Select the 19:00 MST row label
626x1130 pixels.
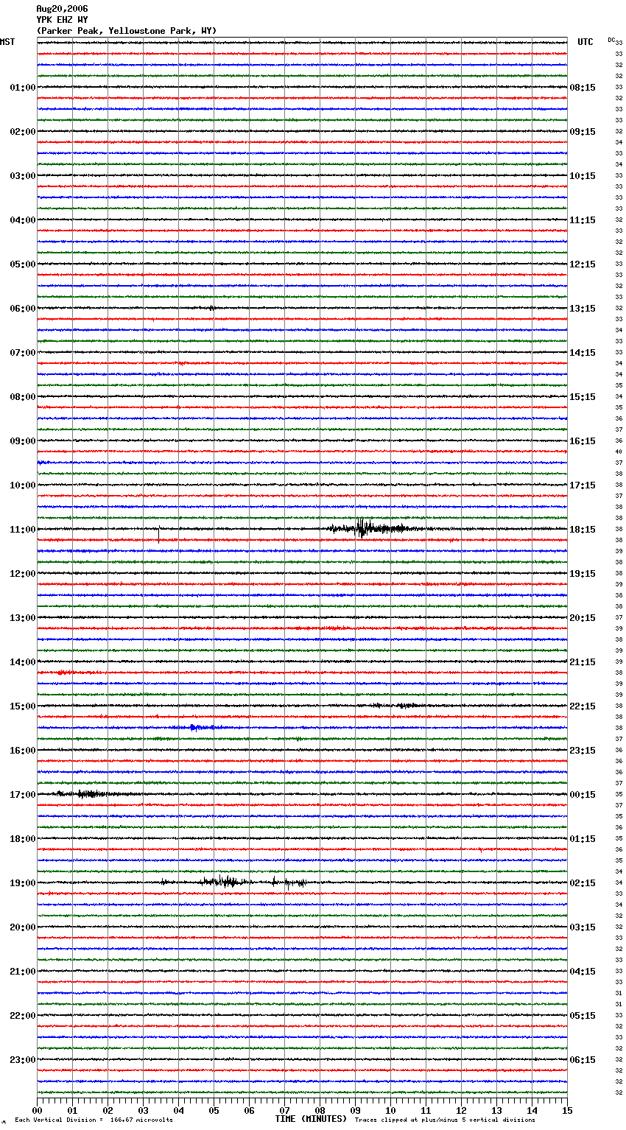pyautogui.click(x=23, y=883)
